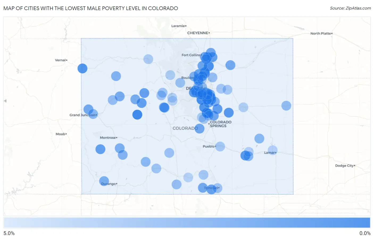374x239 pixels.
Task: Click the Dodge City label
Action: pos(344,166)
